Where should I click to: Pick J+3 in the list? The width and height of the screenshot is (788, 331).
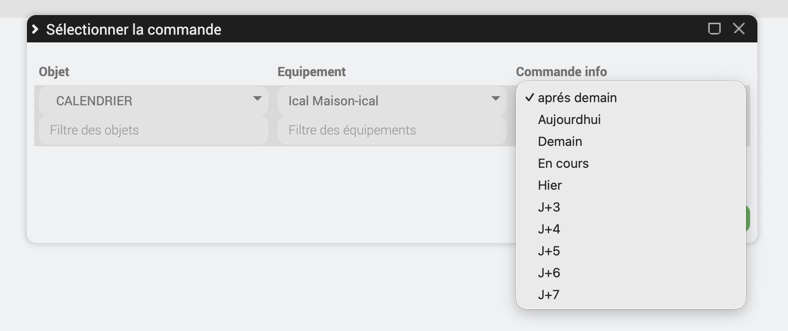pyautogui.click(x=549, y=207)
